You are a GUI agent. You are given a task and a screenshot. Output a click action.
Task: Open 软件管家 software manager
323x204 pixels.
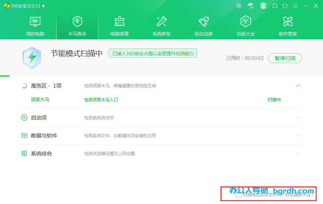288,25
